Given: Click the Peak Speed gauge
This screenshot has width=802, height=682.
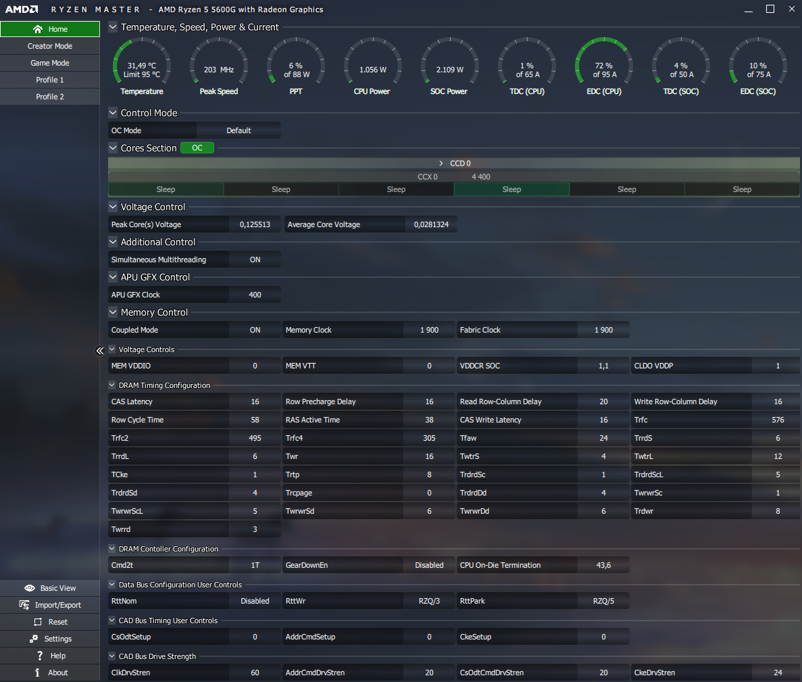Looking at the screenshot, I should click(219, 66).
